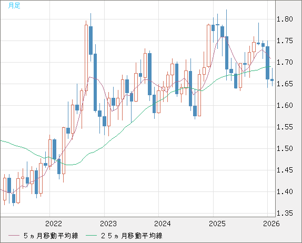
Task: Click the green 25-month average legend line
Action: pos(92,236)
